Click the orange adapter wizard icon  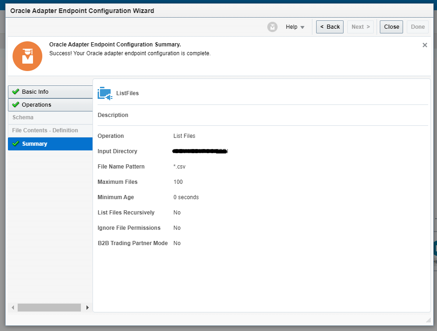tap(27, 56)
